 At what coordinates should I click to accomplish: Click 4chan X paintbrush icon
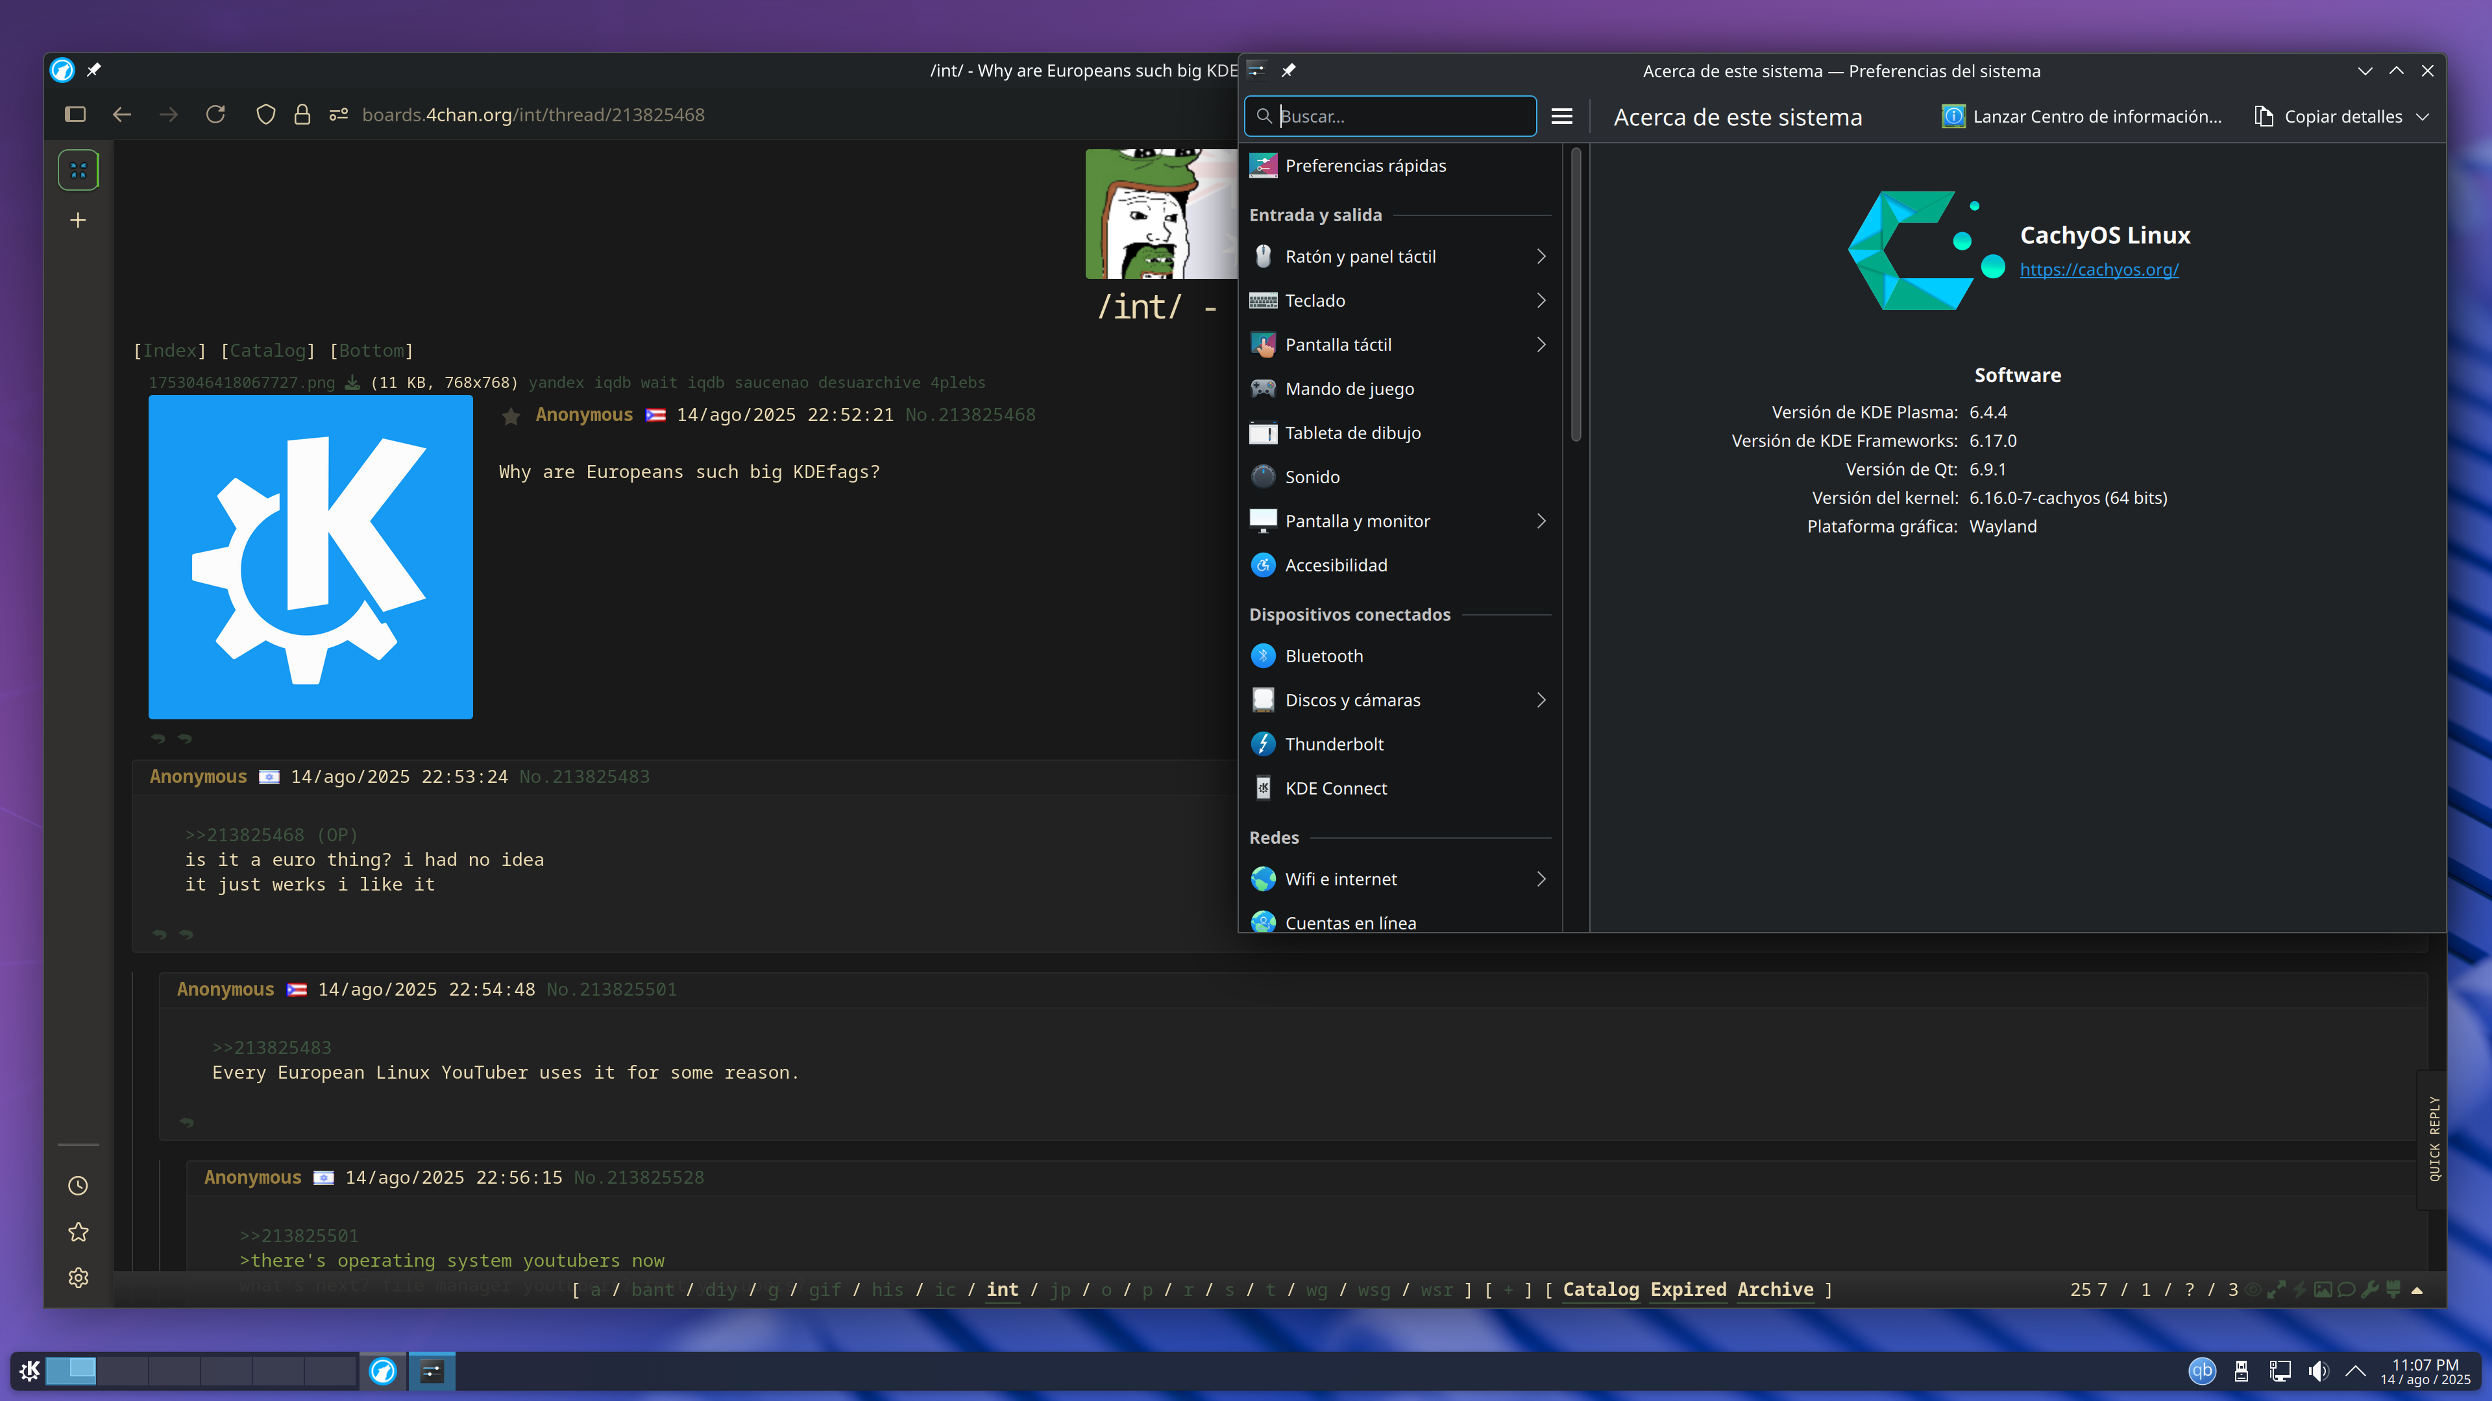2393,1290
